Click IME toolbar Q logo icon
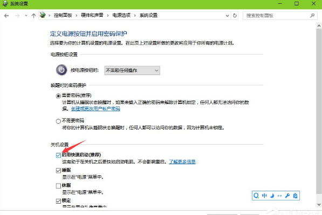The width and height of the screenshot is (322, 215). coord(256,196)
